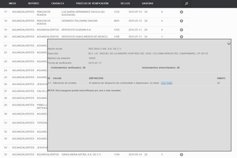This screenshot has height=158, width=237.
Task: Expand Gasolinera Astra row plus icon
Action: [181, 154]
